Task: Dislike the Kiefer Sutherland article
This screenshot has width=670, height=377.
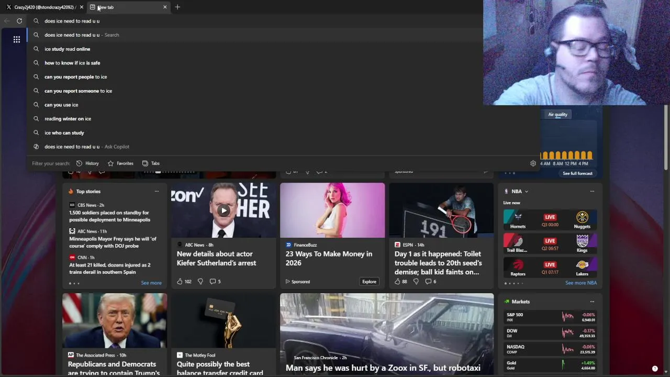Action: pos(200,282)
